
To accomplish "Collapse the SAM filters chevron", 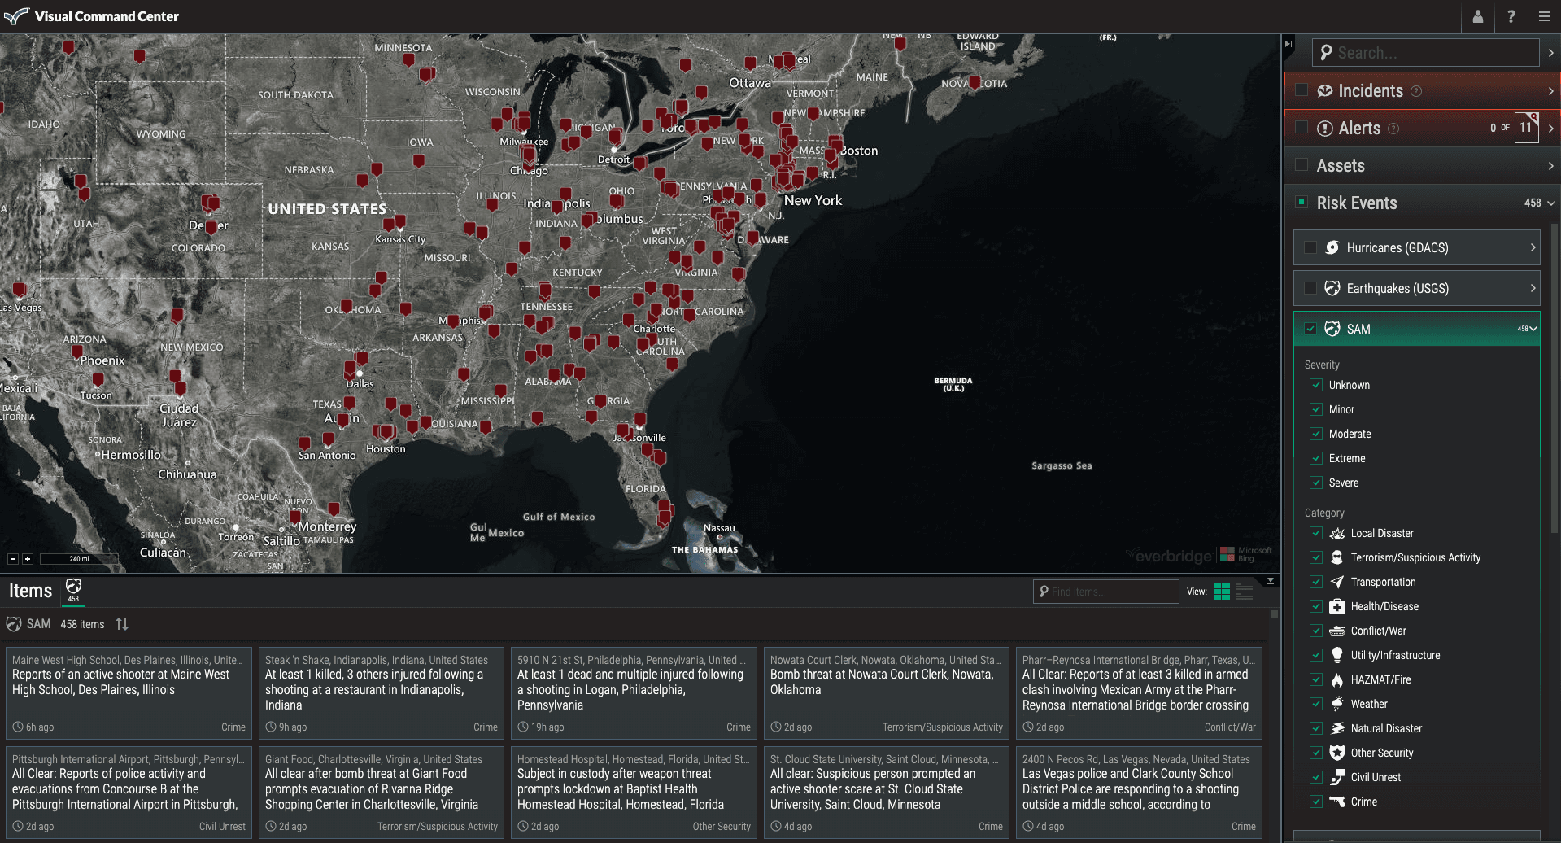I will click(1533, 329).
